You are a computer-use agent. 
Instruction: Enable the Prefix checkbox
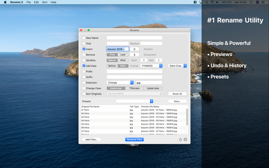point(84,71)
